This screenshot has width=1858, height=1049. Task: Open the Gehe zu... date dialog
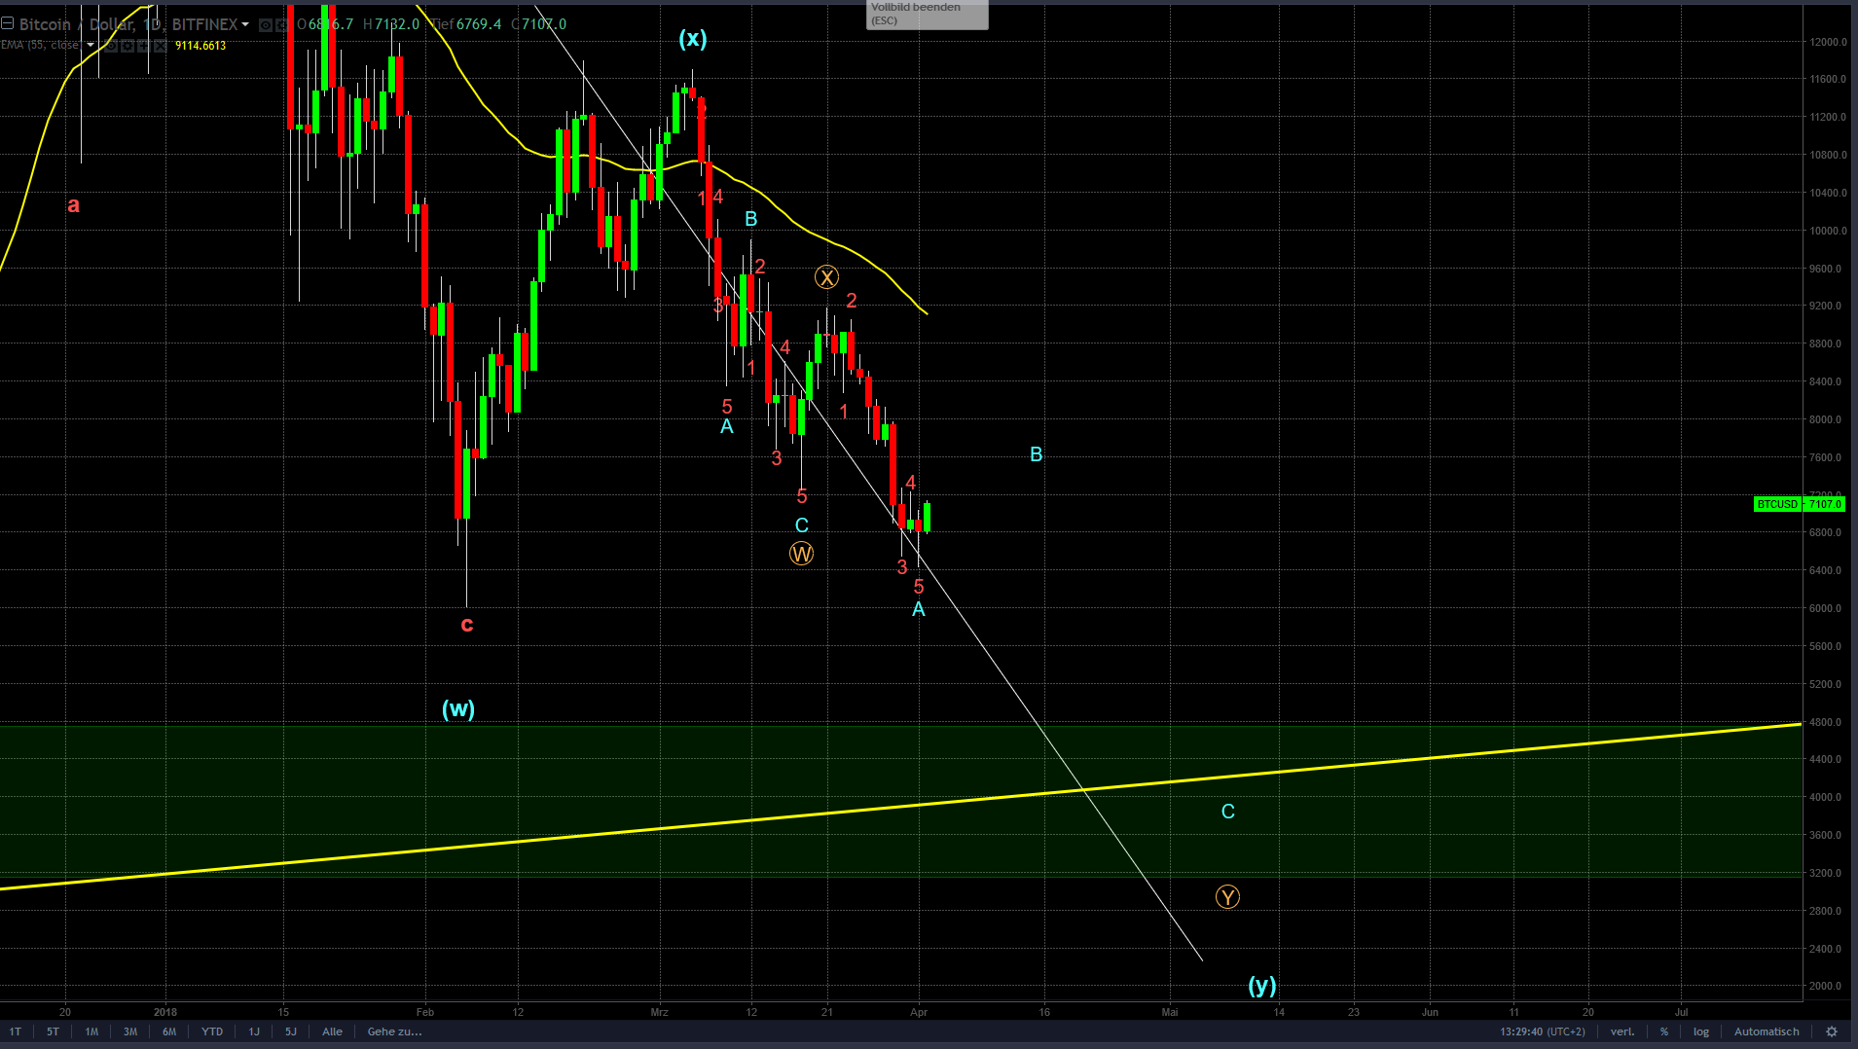(394, 1031)
